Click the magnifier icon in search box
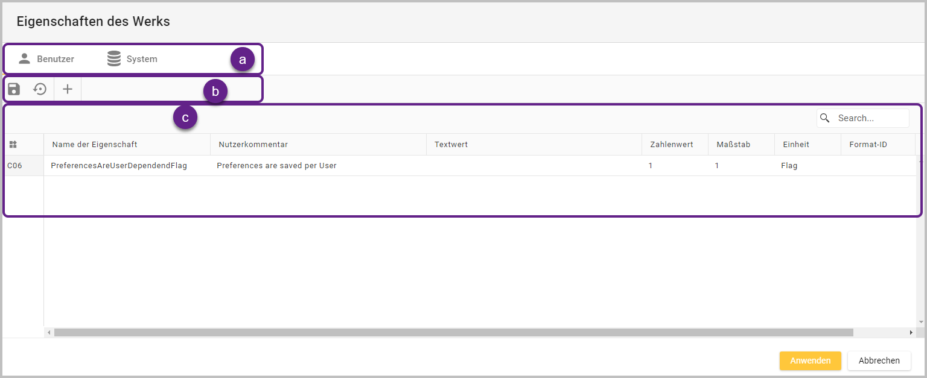 click(825, 118)
